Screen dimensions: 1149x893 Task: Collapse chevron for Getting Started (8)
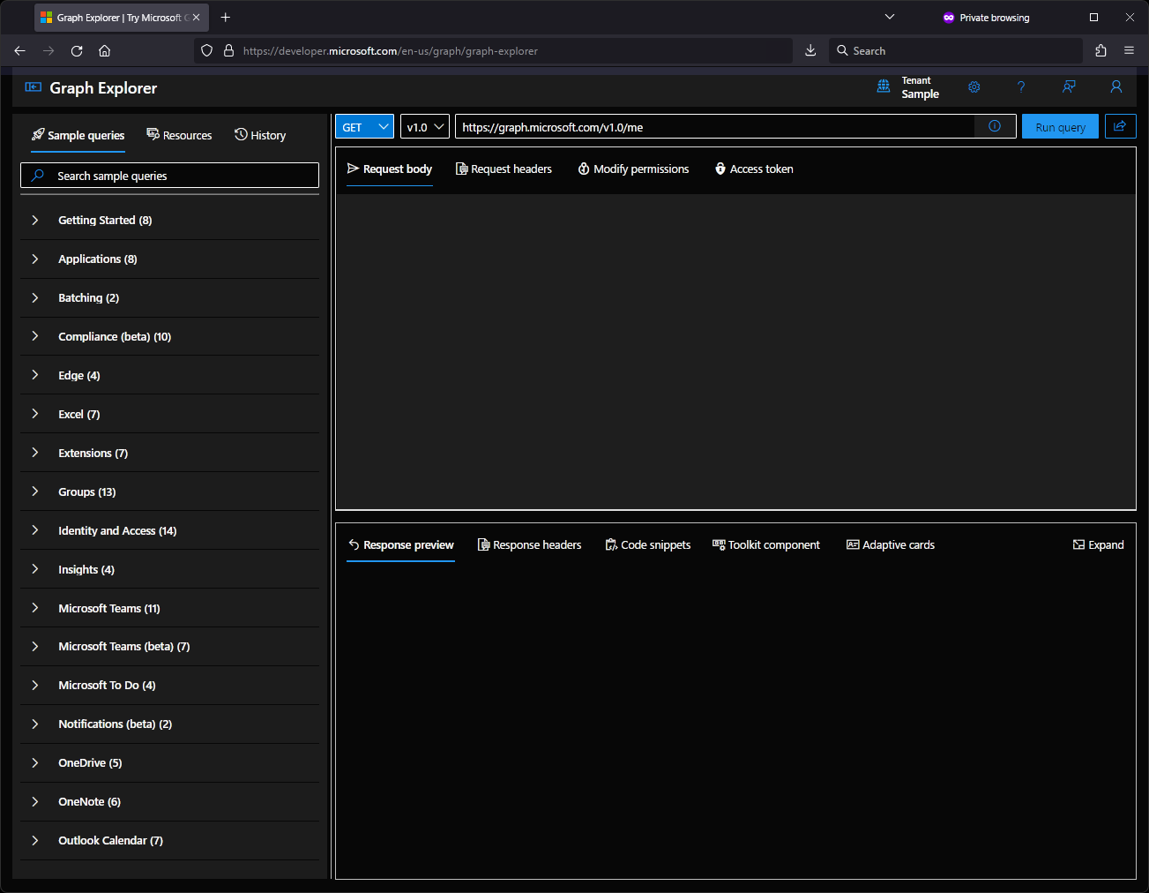click(x=34, y=220)
